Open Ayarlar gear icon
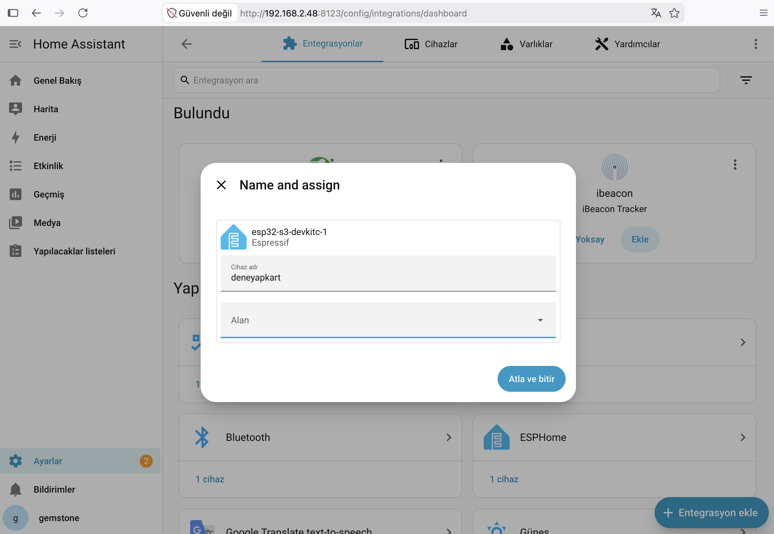 [x=16, y=461]
